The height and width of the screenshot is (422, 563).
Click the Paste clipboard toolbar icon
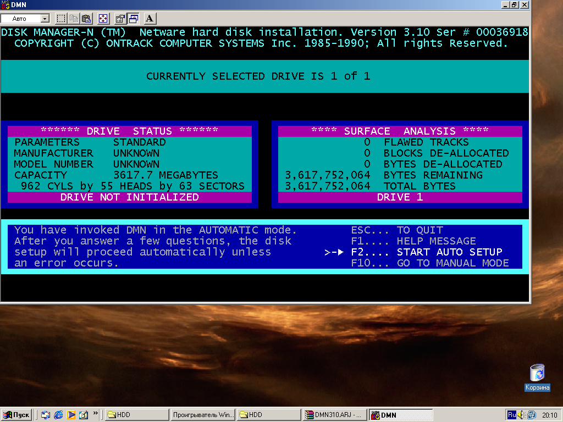click(x=86, y=19)
